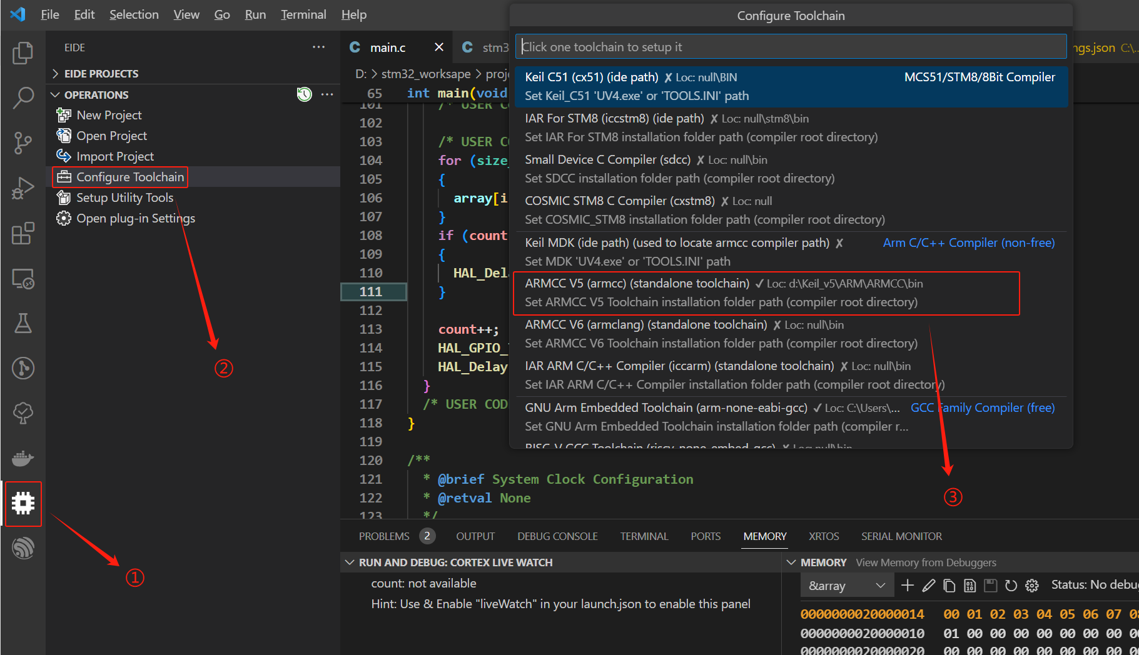Click the save icon in Memory toolbar
1139x655 pixels.
point(991,585)
